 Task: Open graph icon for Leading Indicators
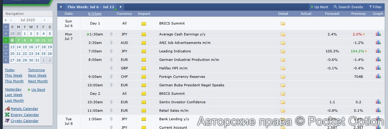click(378, 51)
